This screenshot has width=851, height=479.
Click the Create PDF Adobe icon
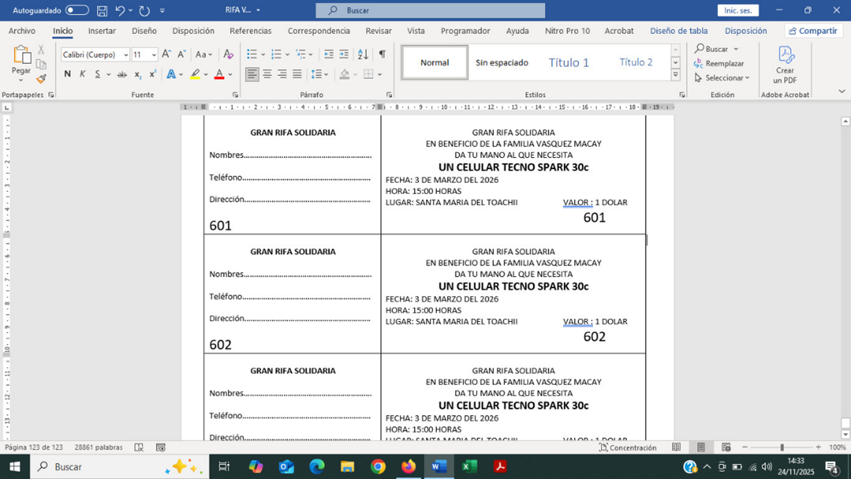(x=785, y=65)
